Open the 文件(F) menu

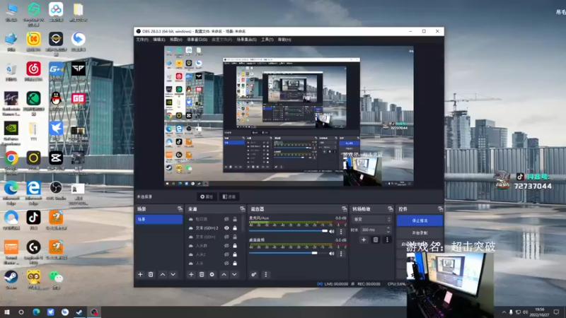tap(142, 40)
